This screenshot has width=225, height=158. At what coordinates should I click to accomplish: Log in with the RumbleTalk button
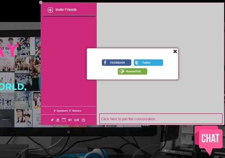pyautogui.click(x=132, y=71)
